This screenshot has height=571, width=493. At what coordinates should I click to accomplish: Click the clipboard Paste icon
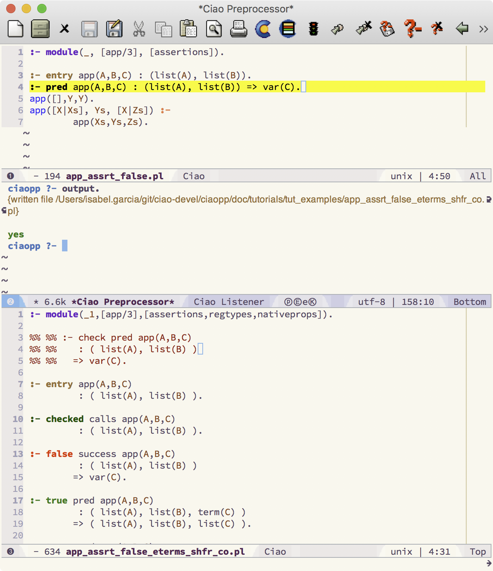(188, 29)
